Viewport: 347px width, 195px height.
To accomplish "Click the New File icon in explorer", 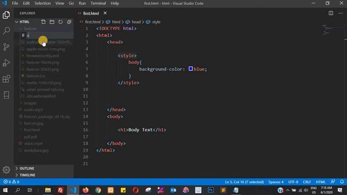I will pyautogui.click(x=43, y=22).
